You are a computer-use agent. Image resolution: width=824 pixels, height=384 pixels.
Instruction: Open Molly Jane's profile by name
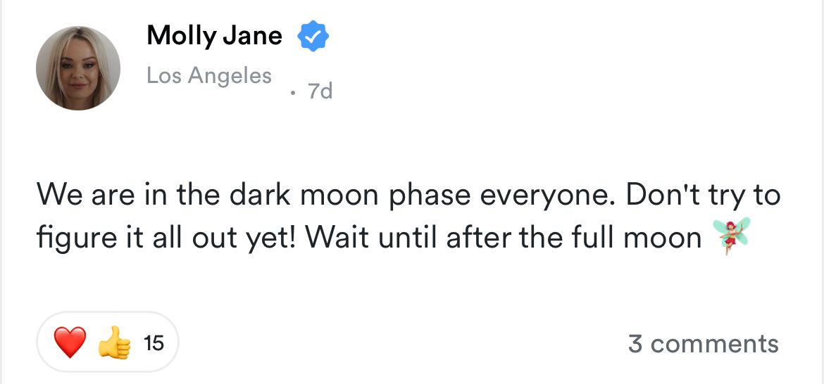214,36
